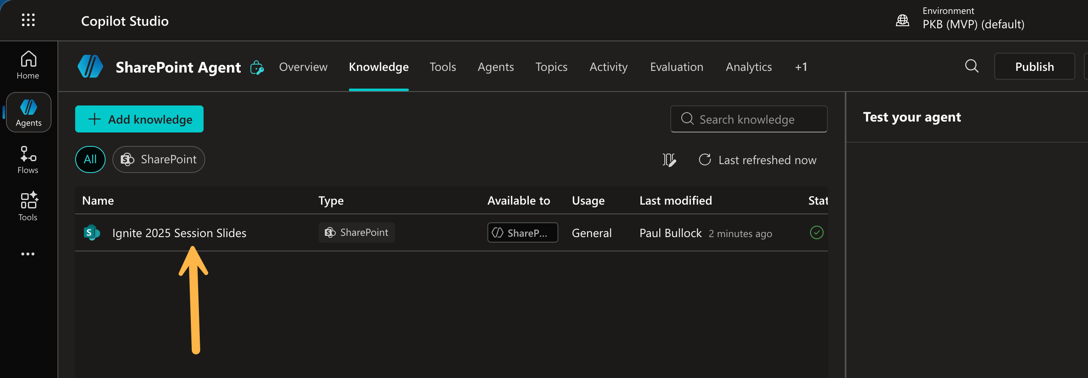Open the Evaluation tab
The image size is (1088, 378).
pos(676,67)
